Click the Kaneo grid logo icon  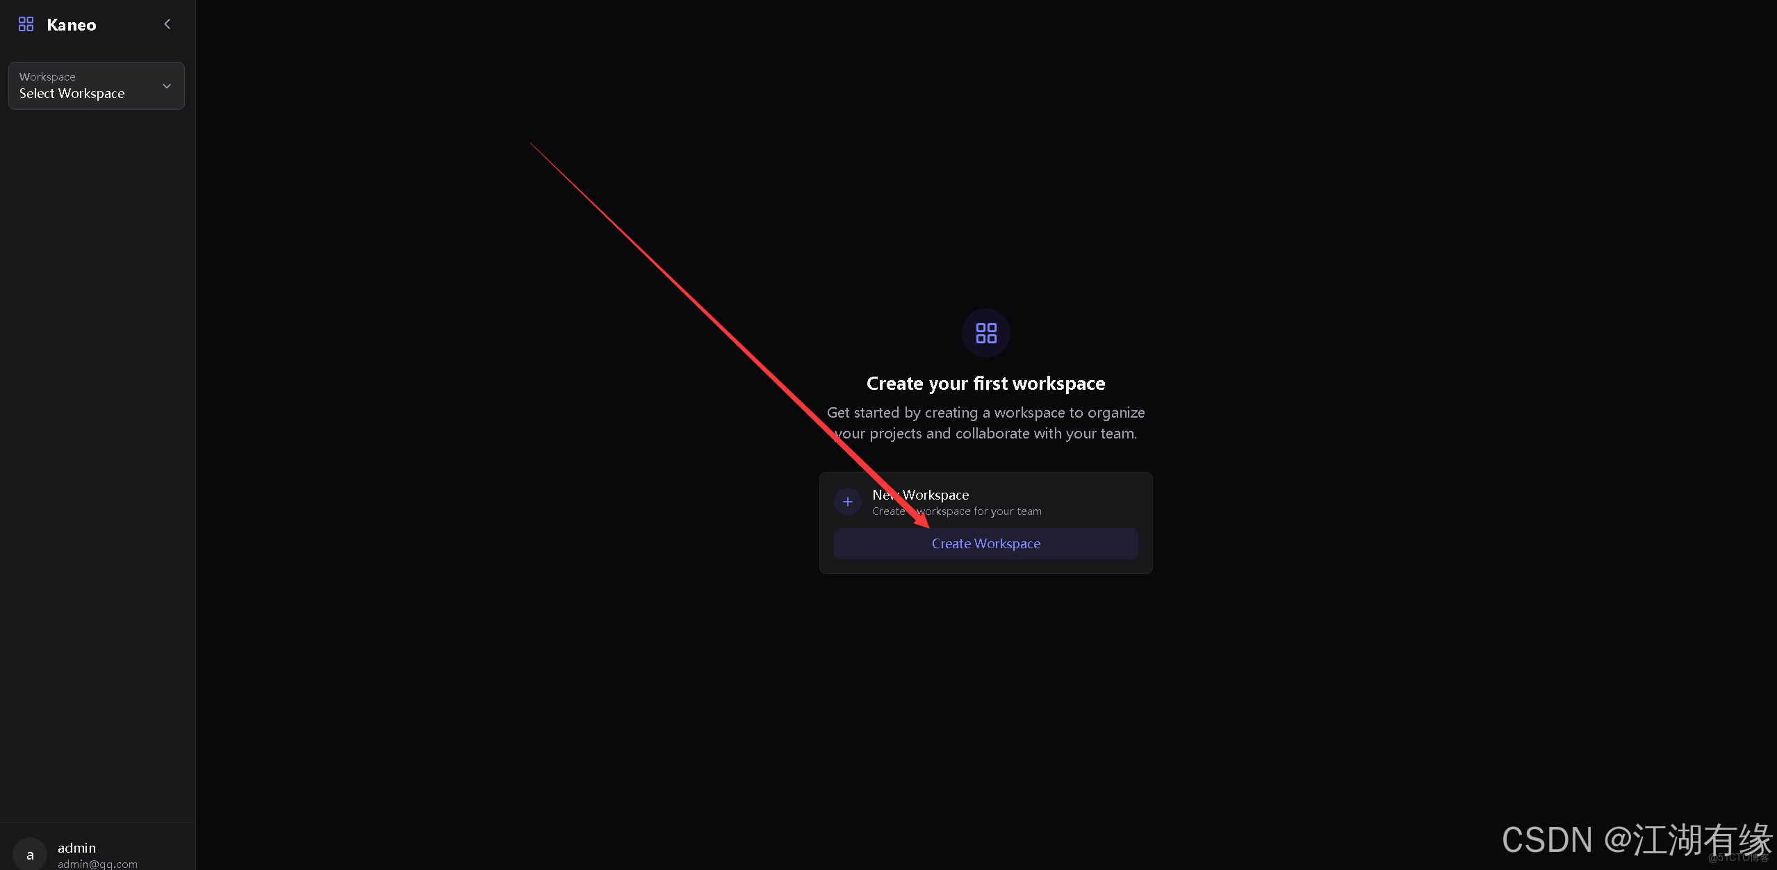(x=26, y=24)
